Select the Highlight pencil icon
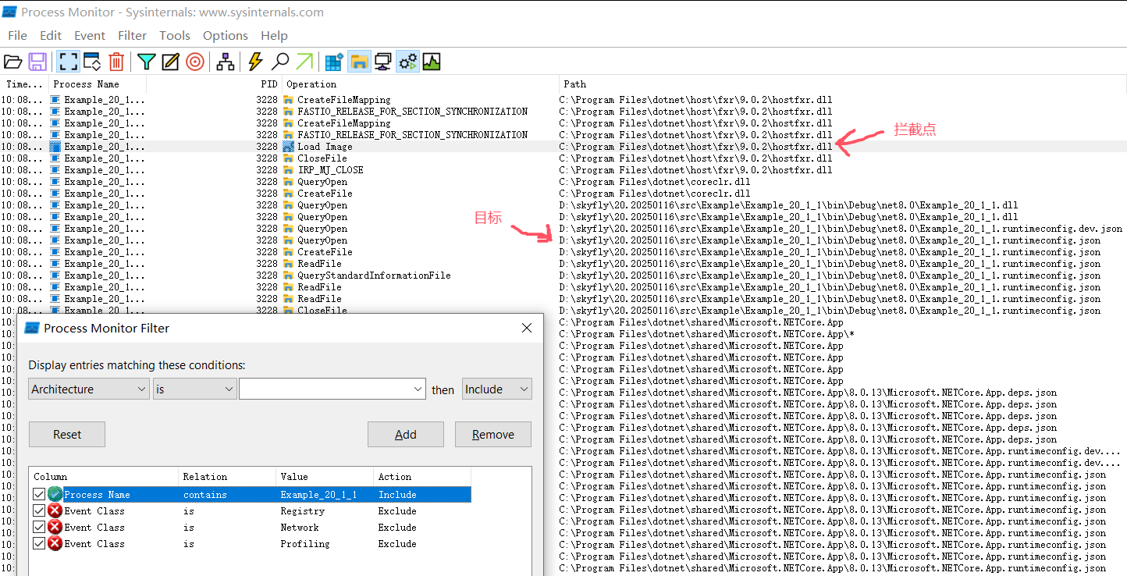Image resolution: width=1127 pixels, height=576 pixels. click(169, 62)
